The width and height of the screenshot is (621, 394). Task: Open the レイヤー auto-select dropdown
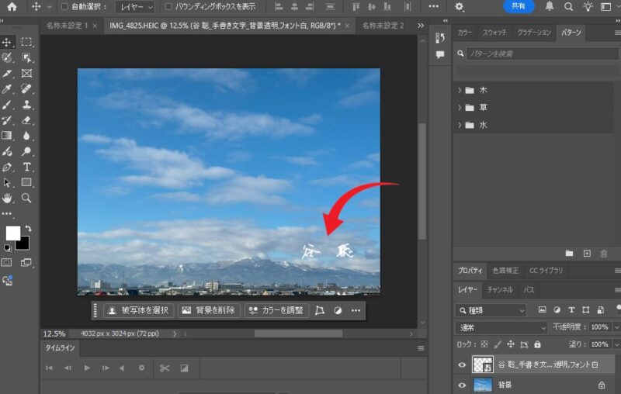(x=134, y=7)
